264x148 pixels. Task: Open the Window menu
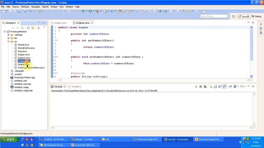[x=69, y=7]
